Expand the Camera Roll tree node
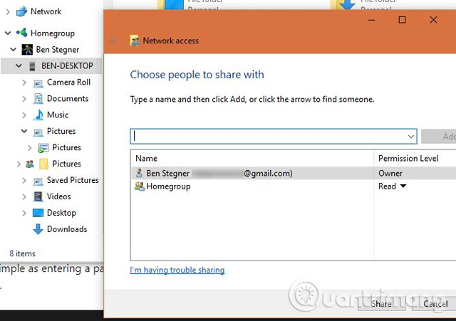 click(x=24, y=83)
